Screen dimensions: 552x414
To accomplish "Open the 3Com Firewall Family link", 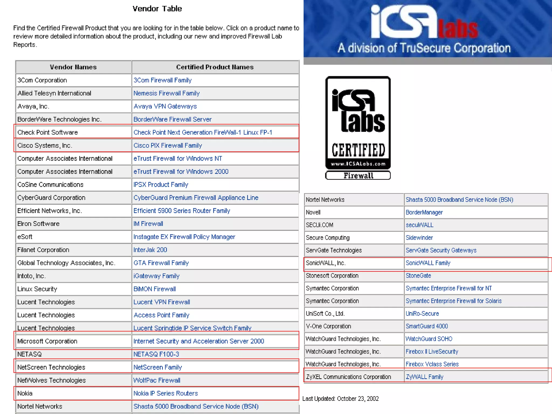I will 163,80.
